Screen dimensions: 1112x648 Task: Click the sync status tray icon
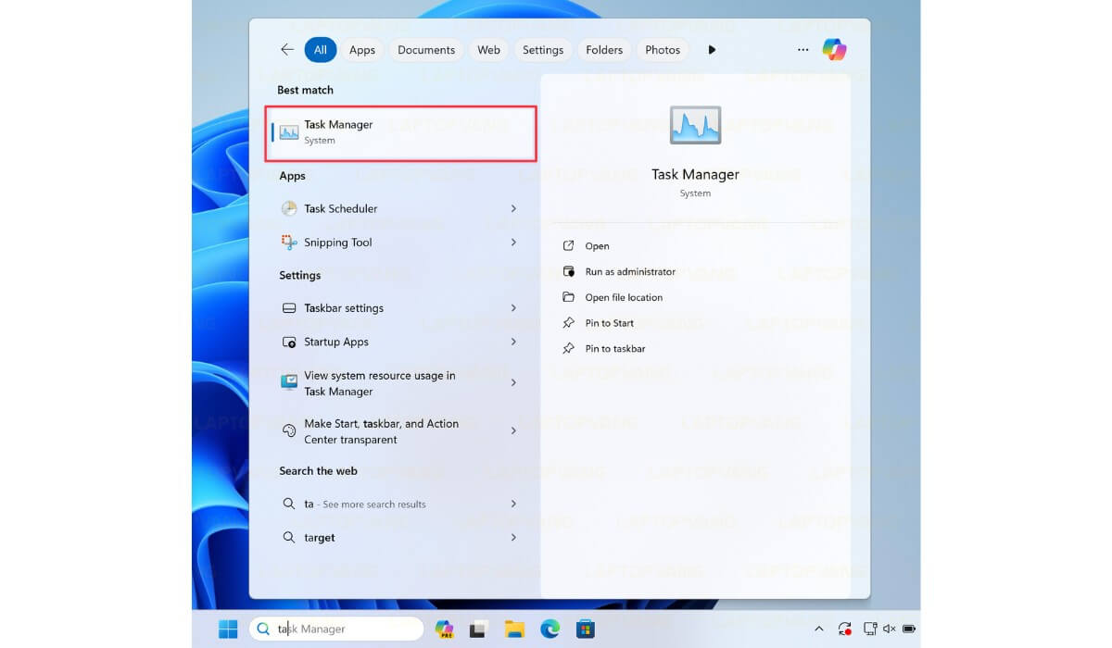point(844,629)
